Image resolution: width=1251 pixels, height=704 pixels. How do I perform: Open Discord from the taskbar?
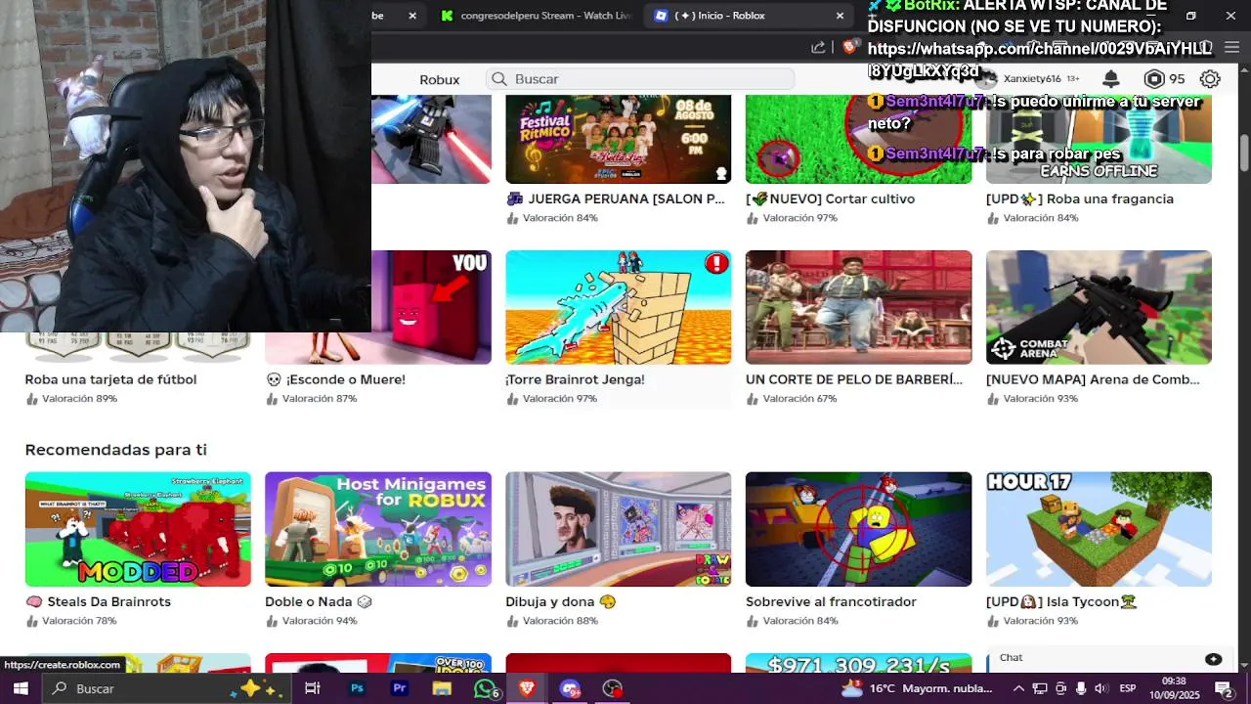point(570,688)
